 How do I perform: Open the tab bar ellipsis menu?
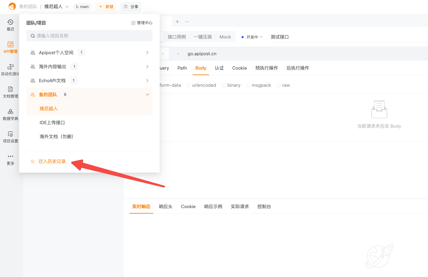(187, 22)
